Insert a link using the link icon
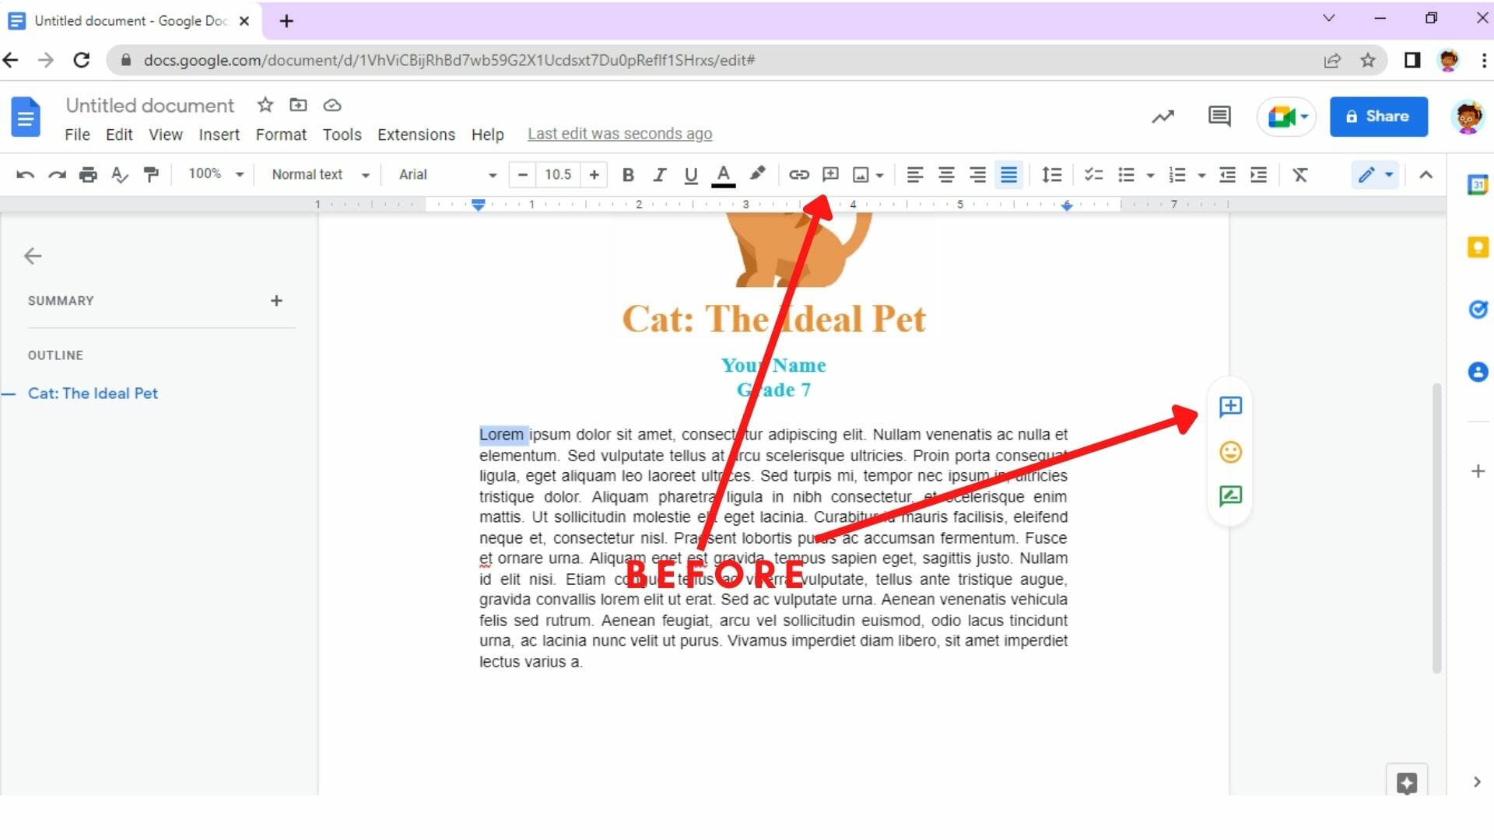This screenshot has height=840, width=1494. pos(799,175)
